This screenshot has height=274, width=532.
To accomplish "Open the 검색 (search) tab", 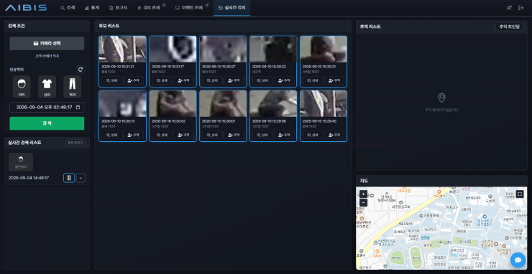I will pos(68,8).
